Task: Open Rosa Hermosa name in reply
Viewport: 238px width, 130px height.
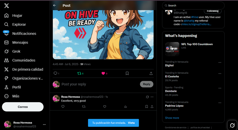Action: tap(70, 97)
